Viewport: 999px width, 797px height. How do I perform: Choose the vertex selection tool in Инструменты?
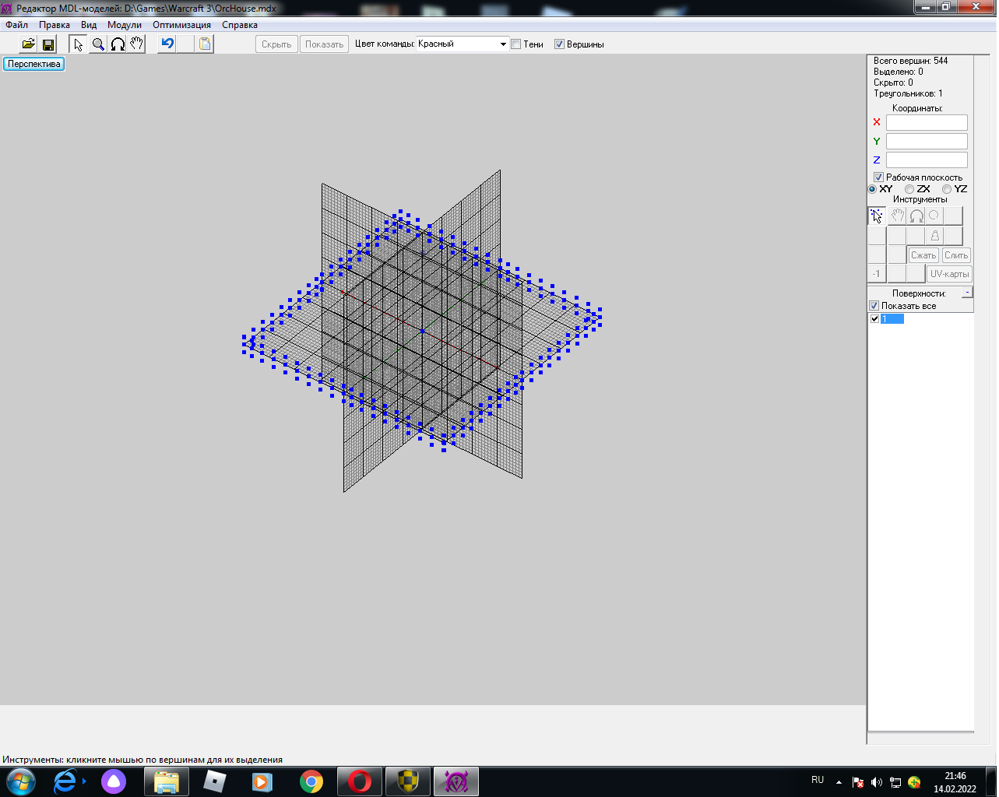[877, 216]
